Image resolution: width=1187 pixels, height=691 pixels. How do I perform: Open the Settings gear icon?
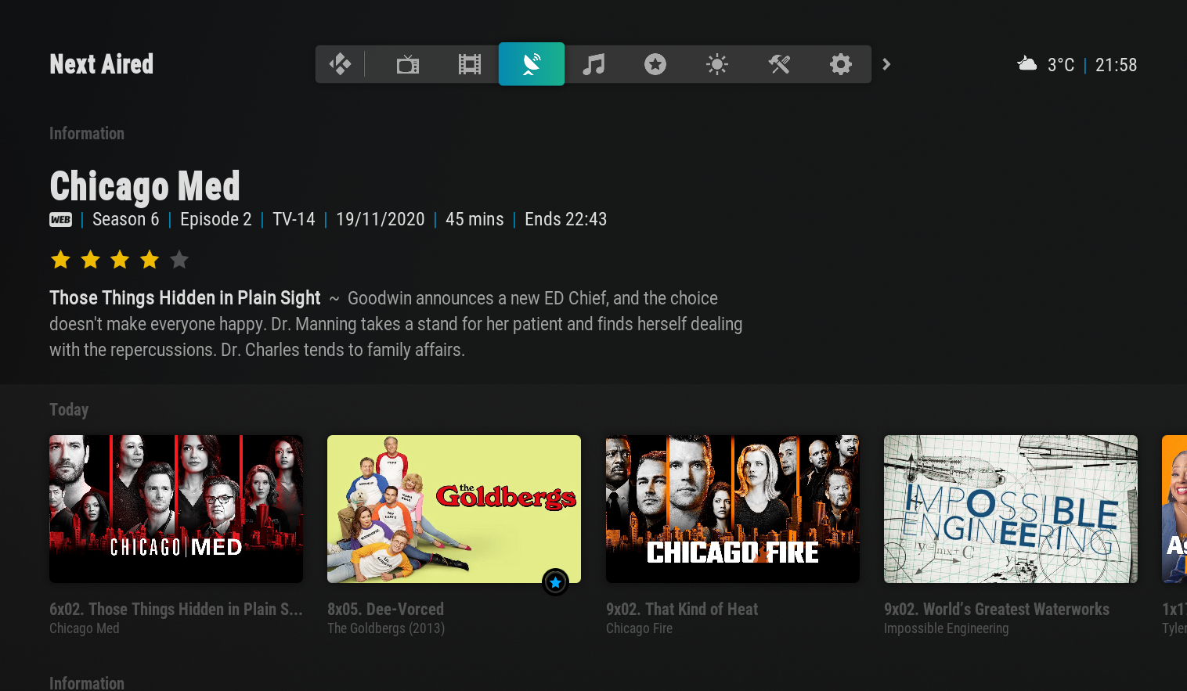point(841,64)
